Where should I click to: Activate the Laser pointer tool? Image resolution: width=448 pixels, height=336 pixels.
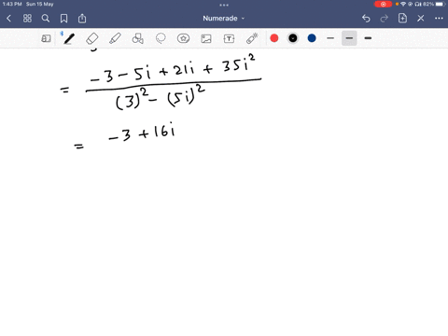(252, 38)
